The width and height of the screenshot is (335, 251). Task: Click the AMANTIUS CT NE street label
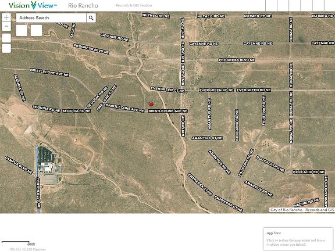[207, 138]
